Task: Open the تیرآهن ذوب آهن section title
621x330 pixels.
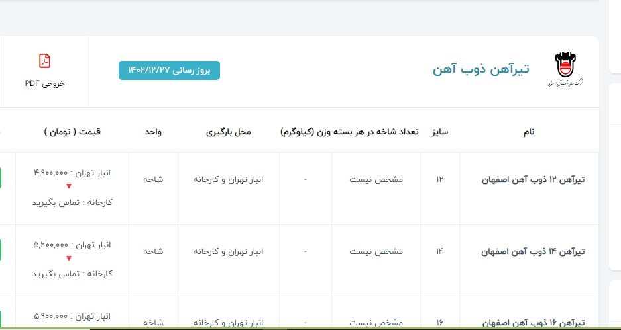Action: click(480, 69)
